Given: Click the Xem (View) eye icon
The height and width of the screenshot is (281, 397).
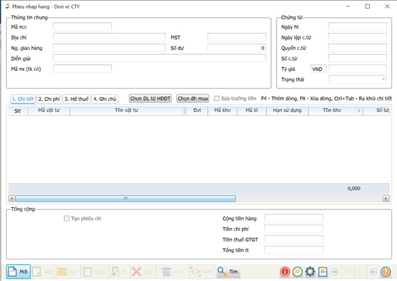Looking at the screenshot, I should [201, 272].
